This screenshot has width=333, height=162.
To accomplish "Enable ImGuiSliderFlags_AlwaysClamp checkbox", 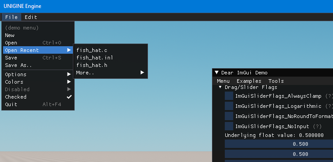I will 229,96.
